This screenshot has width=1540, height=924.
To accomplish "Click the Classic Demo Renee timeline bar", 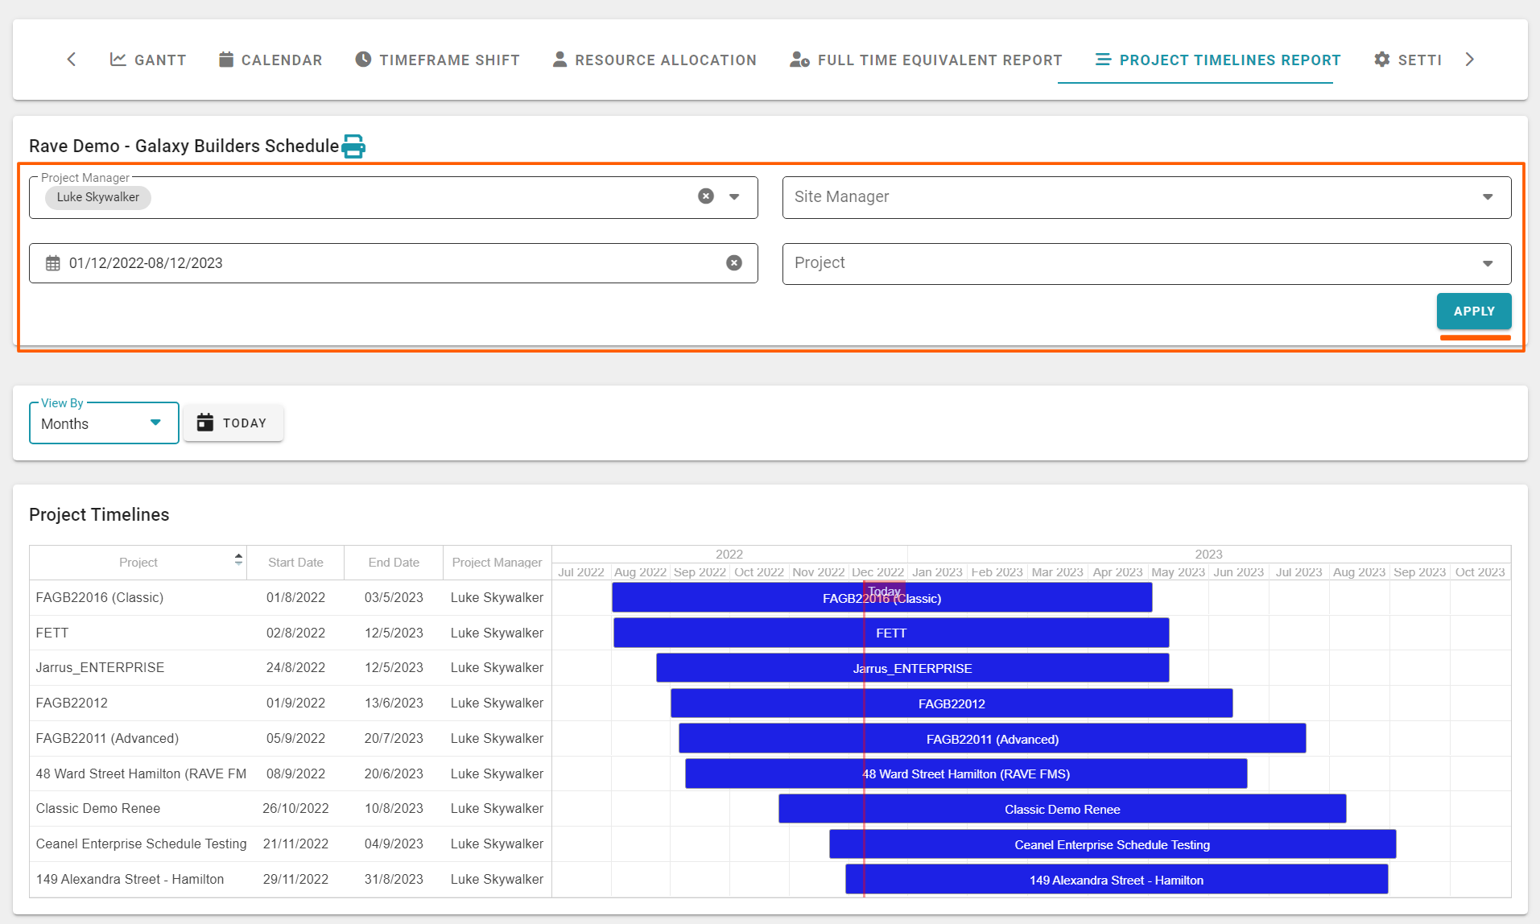I will pos(1062,810).
